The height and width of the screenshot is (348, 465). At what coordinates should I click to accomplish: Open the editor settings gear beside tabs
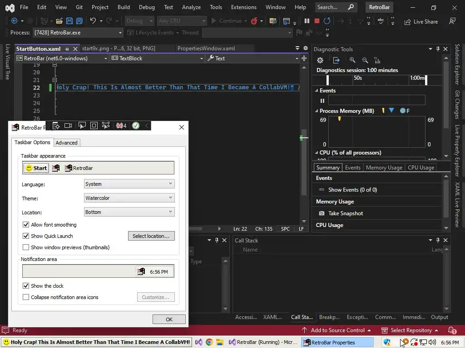pyautogui.click(x=306, y=48)
